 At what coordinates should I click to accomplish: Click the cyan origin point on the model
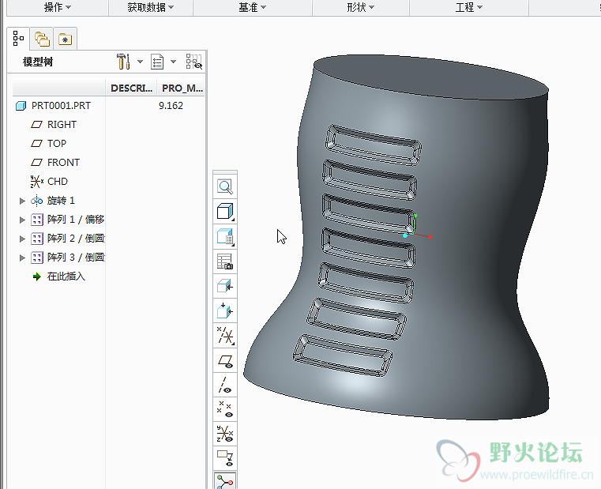[405, 236]
